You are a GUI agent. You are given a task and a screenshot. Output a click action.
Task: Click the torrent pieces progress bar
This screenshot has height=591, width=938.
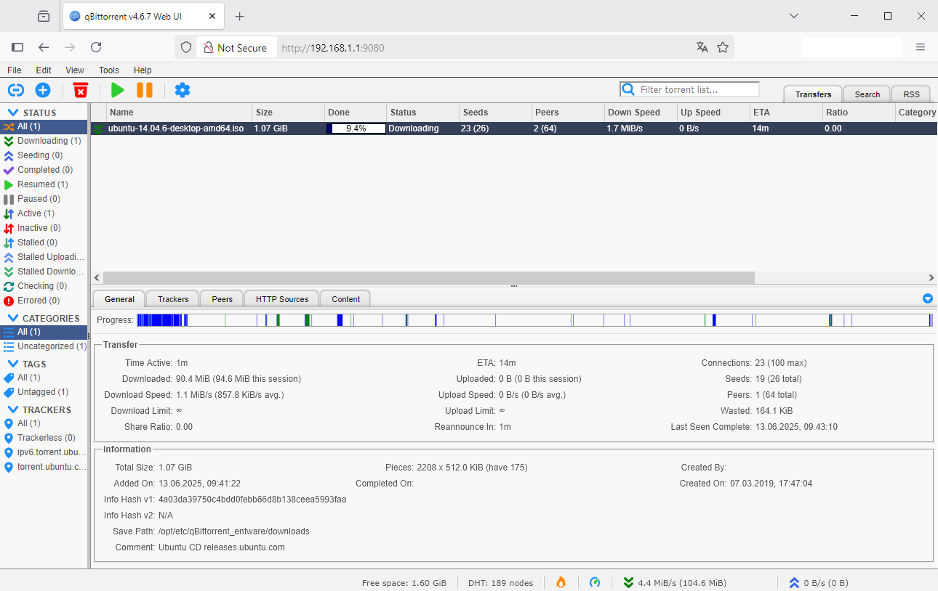pos(534,320)
